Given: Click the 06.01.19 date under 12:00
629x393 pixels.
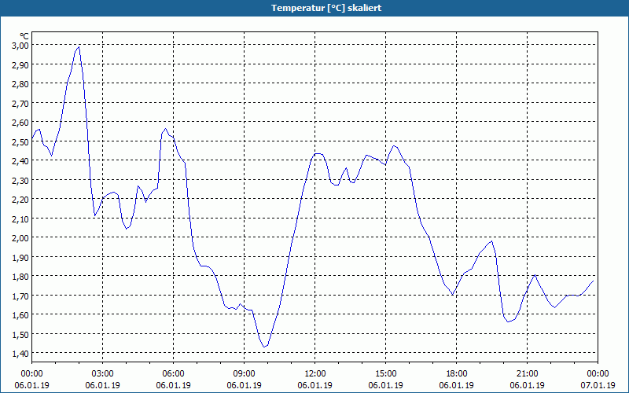Looking at the screenshot, I should point(315,385).
